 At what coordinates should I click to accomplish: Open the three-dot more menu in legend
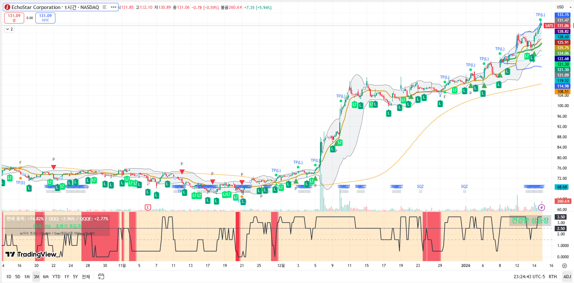(113, 7)
